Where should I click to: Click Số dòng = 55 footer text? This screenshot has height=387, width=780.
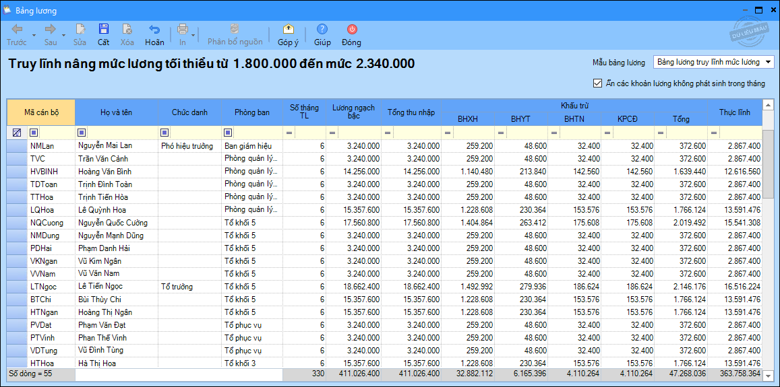(x=30, y=373)
